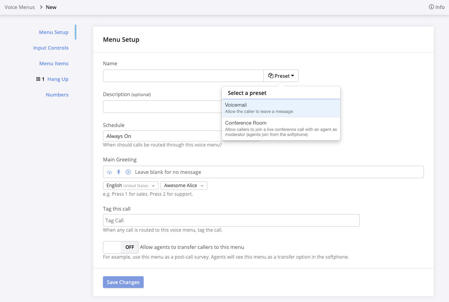
Task: Click the microphone record icon in Main Greeting
Action: coord(119,172)
